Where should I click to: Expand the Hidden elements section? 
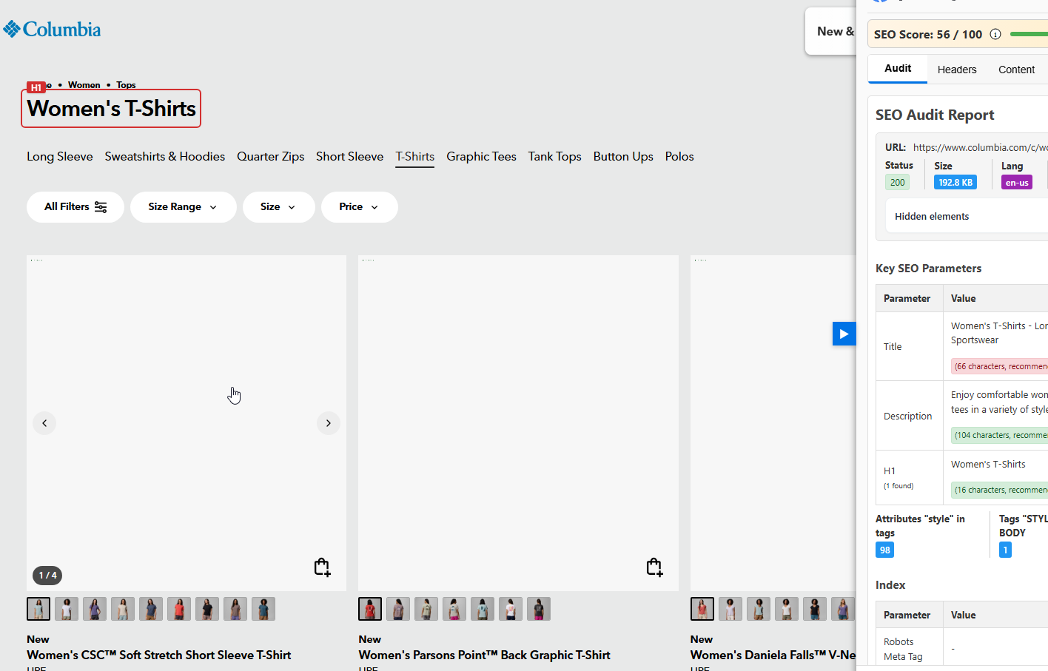tap(967, 216)
